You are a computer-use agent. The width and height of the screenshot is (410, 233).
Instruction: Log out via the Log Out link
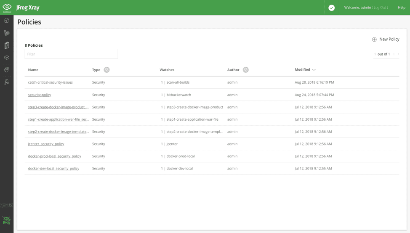(380, 8)
